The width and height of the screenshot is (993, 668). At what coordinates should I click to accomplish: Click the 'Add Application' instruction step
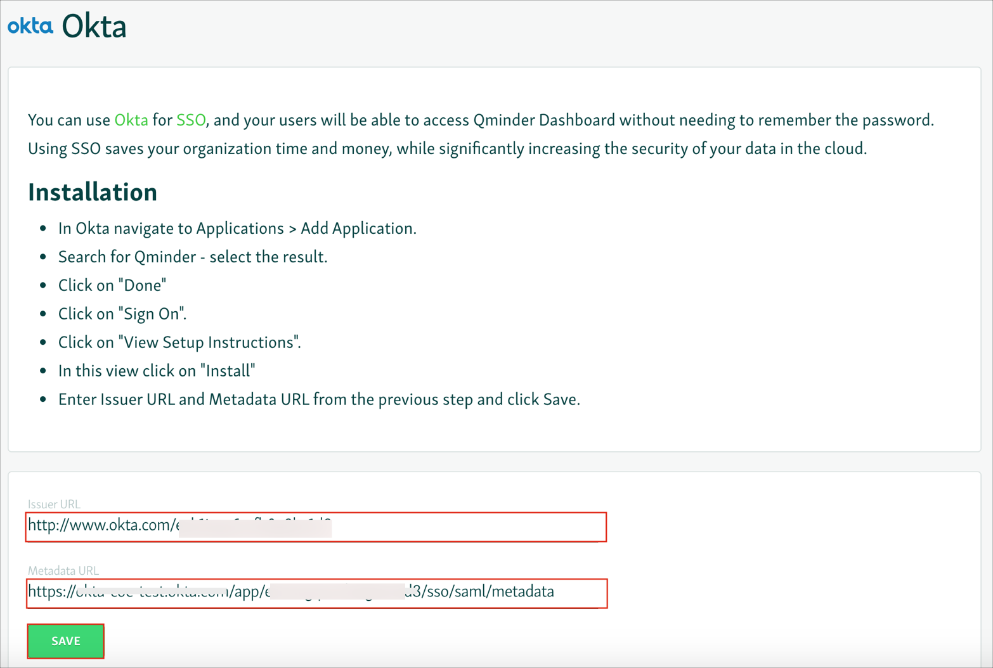coord(237,228)
